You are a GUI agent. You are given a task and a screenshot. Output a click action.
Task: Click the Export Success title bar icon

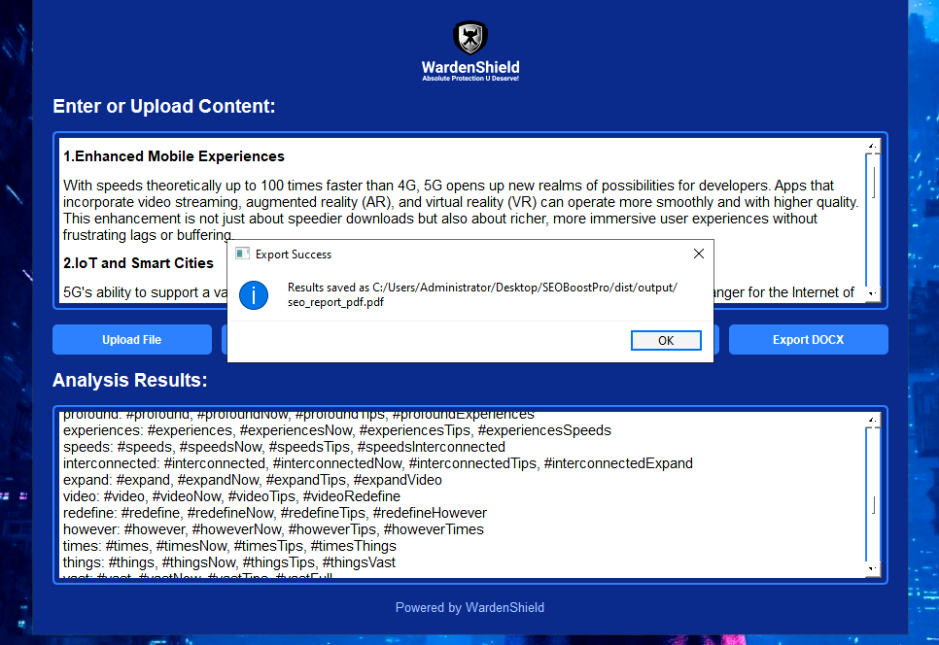pos(242,255)
